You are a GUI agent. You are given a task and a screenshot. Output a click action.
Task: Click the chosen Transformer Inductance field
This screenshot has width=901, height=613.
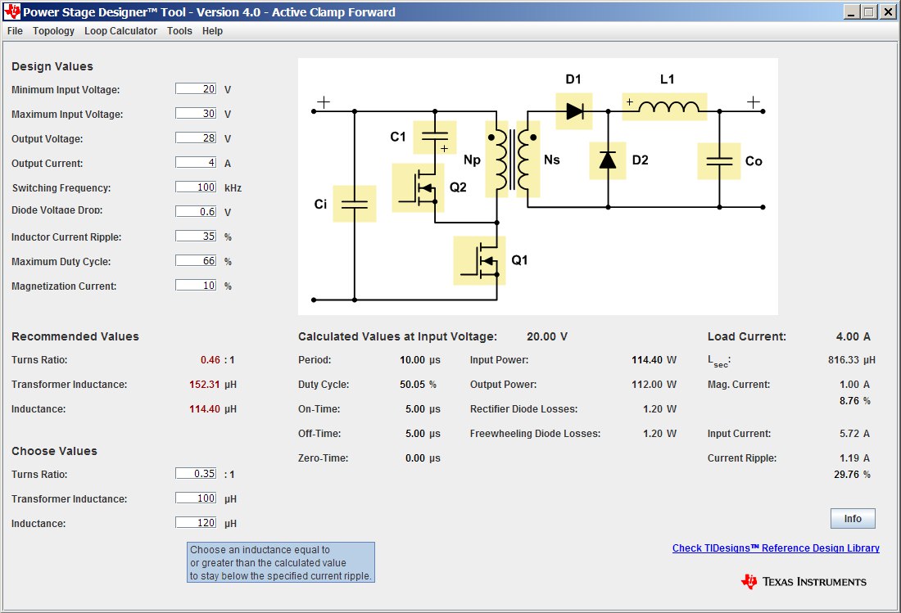[x=196, y=498]
